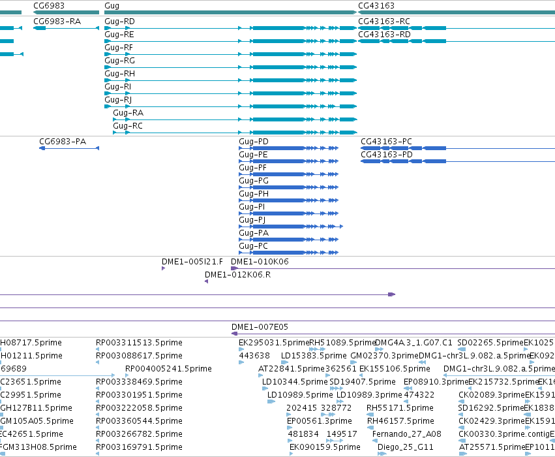Click EST GM105A05.5prime

37,421
